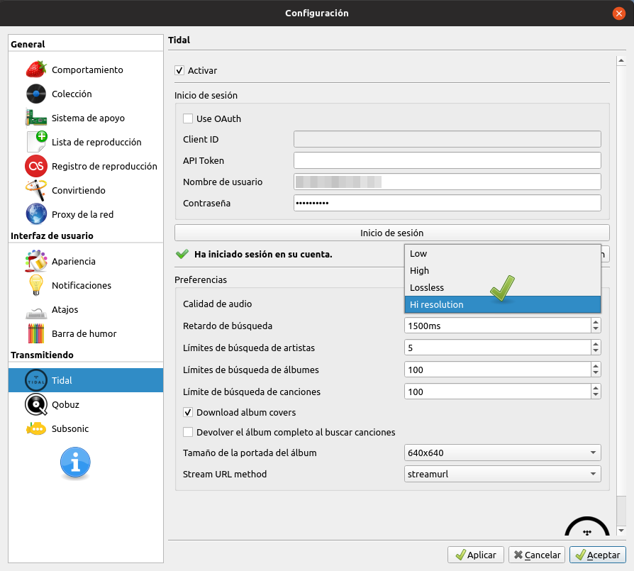Uncheck Download album covers
Image resolution: width=634 pixels, height=571 pixels.
pyautogui.click(x=188, y=413)
